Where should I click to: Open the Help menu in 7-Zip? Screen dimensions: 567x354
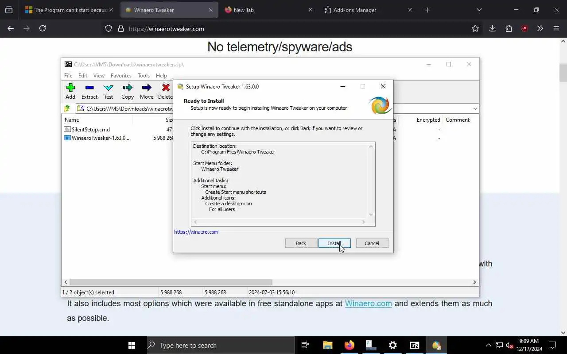click(x=161, y=76)
